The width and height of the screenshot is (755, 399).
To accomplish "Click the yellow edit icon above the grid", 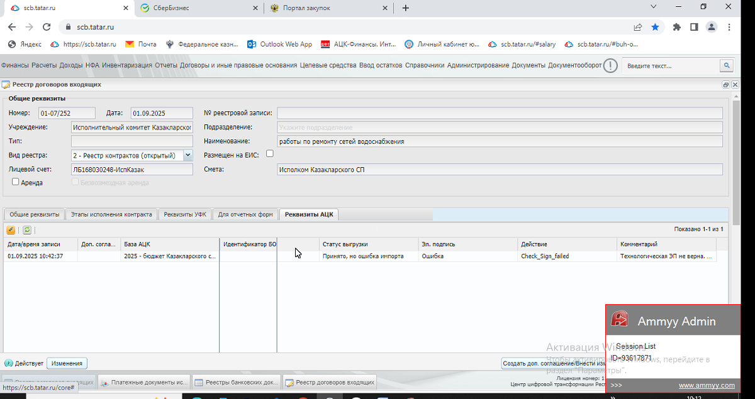I will pos(11,230).
